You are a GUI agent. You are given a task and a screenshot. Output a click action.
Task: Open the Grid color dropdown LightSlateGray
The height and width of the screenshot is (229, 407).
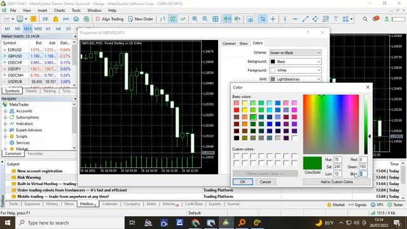point(295,79)
